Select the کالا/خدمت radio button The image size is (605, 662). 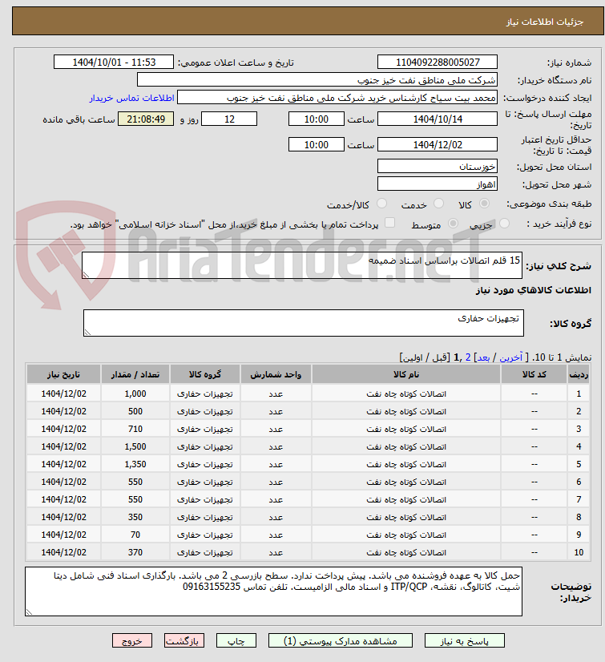[381, 204]
